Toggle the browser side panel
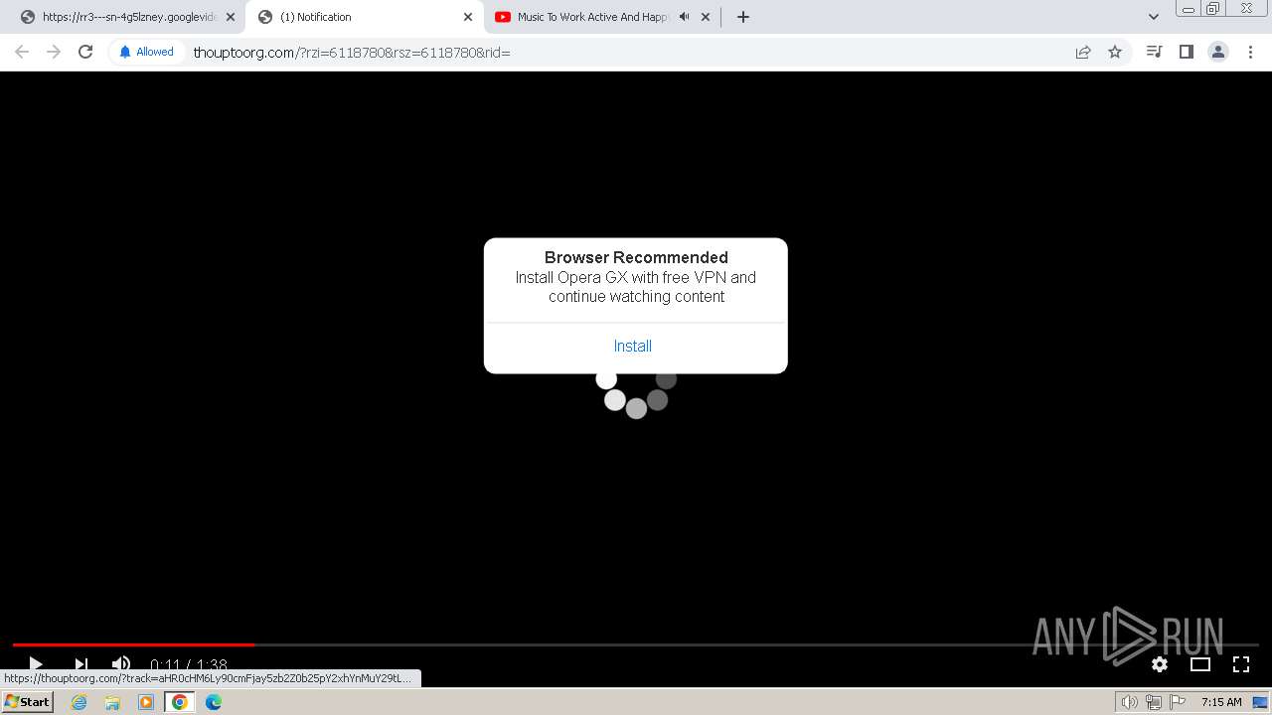The image size is (1272, 715). tap(1186, 52)
